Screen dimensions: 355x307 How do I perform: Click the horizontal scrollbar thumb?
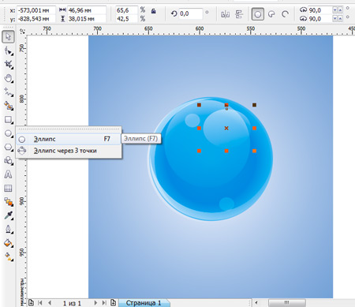287,302
